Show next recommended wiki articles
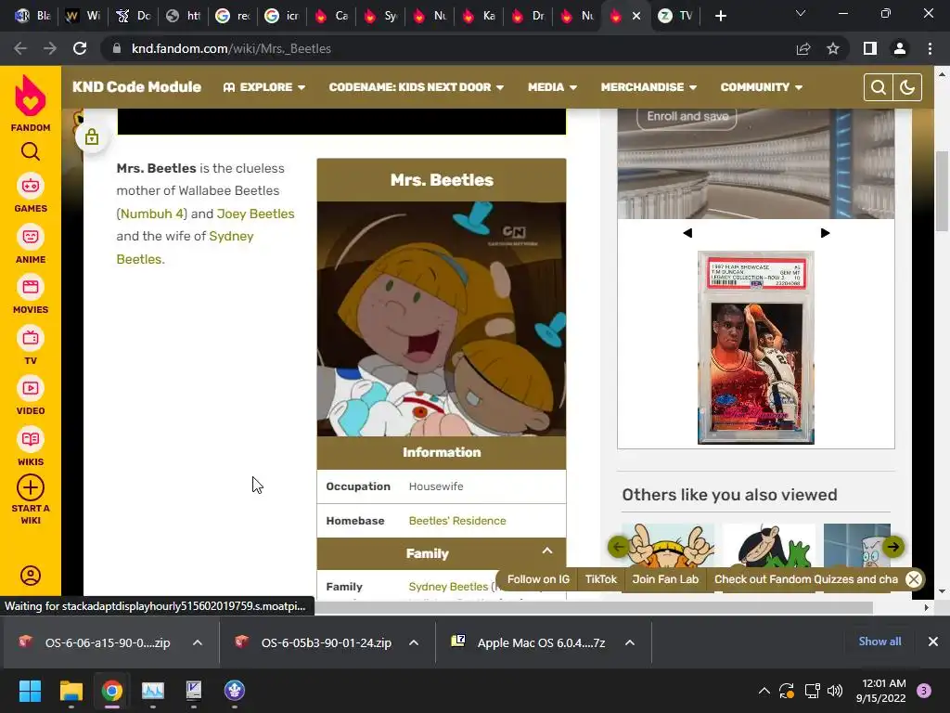Image resolution: width=950 pixels, height=713 pixels. tap(893, 547)
